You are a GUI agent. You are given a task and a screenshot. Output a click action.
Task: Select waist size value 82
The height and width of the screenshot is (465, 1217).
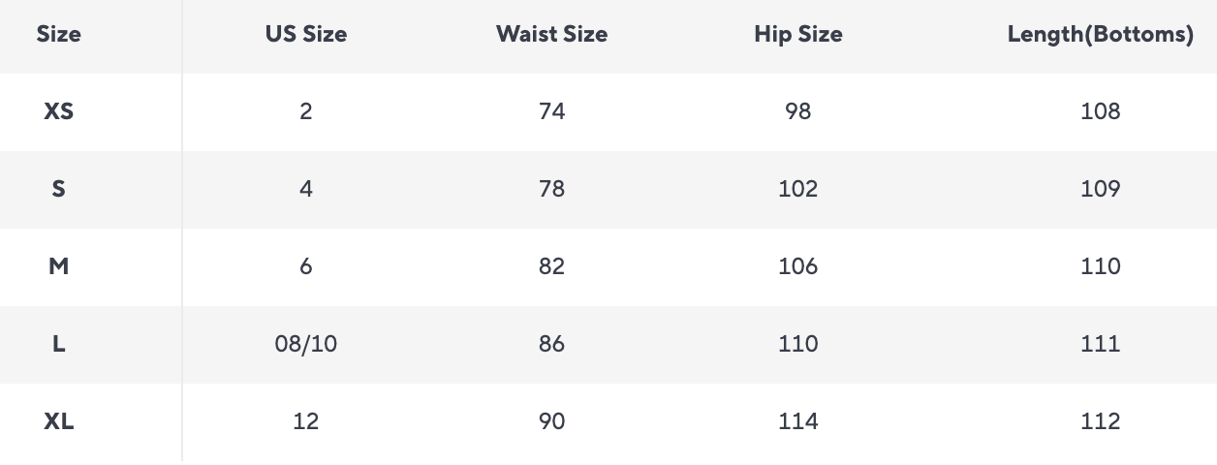point(551,266)
